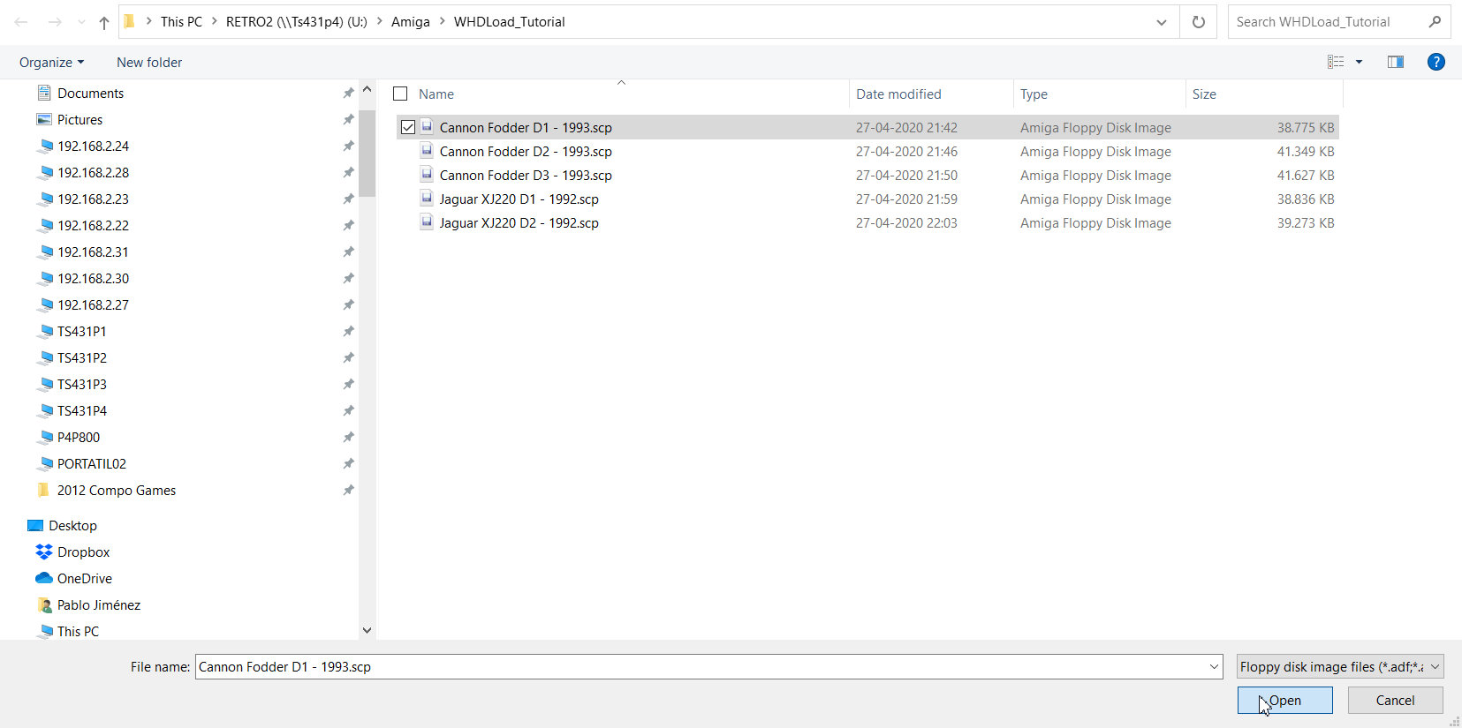Click This PC in the address path
Screen dimensions: 1462x728
pyautogui.click(x=181, y=22)
